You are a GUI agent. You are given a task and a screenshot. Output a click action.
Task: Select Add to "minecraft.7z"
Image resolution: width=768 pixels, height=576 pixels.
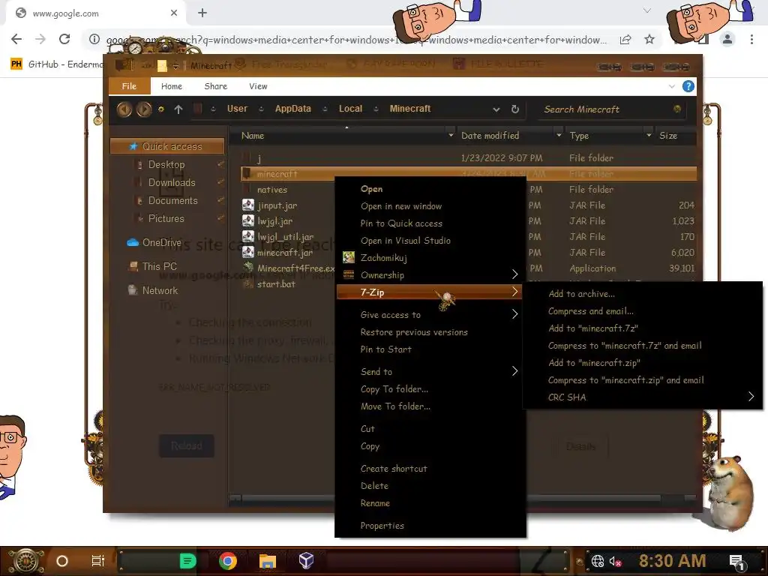tap(593, 328)
